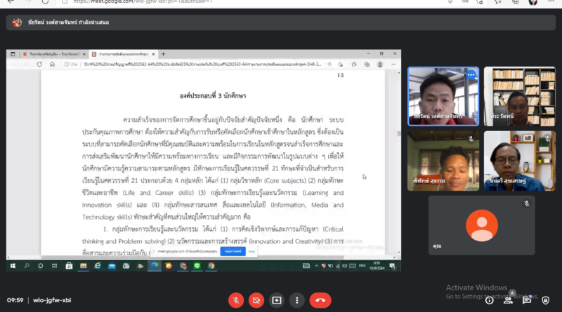
Task: Click the present screen icon
Action: point(277,300)
